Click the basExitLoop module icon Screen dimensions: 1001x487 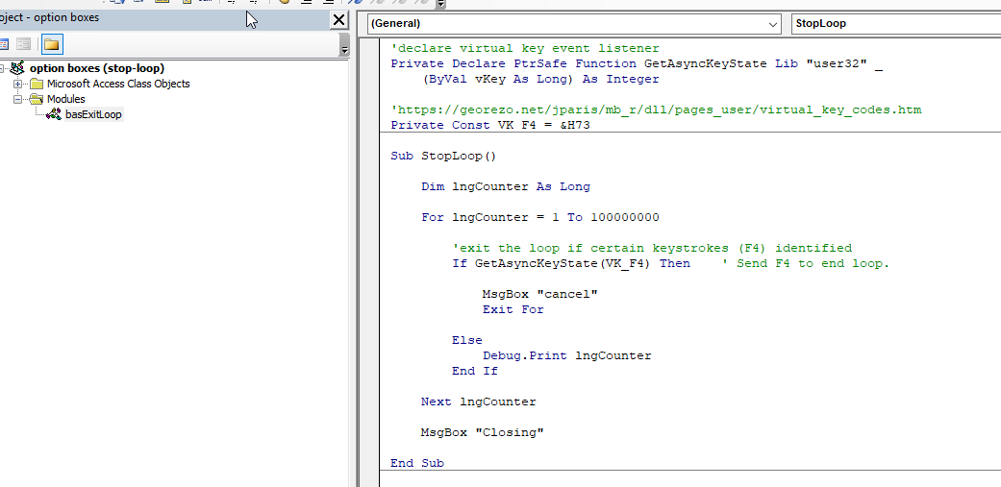coord(54,114)
